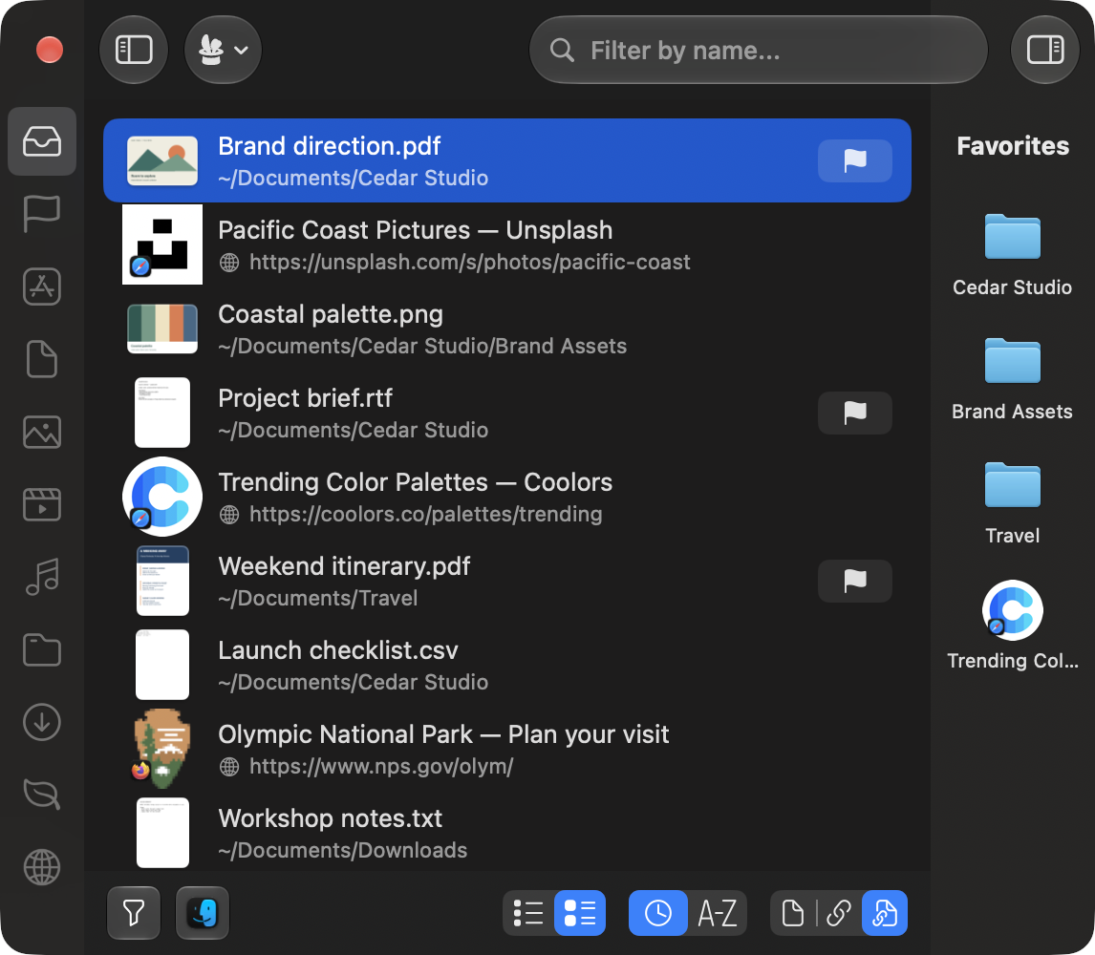Toggle the right Favorites sidebar button
Screen dimensions: 1095x955
(x=1044, y=51)
